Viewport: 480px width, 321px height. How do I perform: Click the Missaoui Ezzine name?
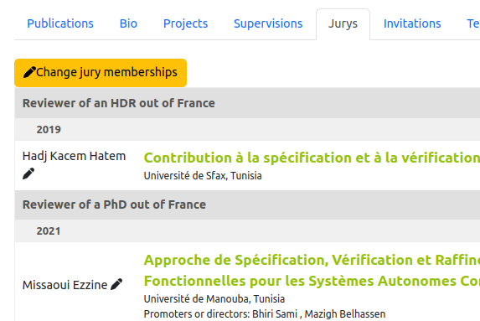click(x=65, y=285)
